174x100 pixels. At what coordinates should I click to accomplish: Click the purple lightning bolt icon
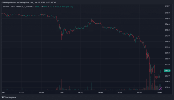click(x=160, y=88)
